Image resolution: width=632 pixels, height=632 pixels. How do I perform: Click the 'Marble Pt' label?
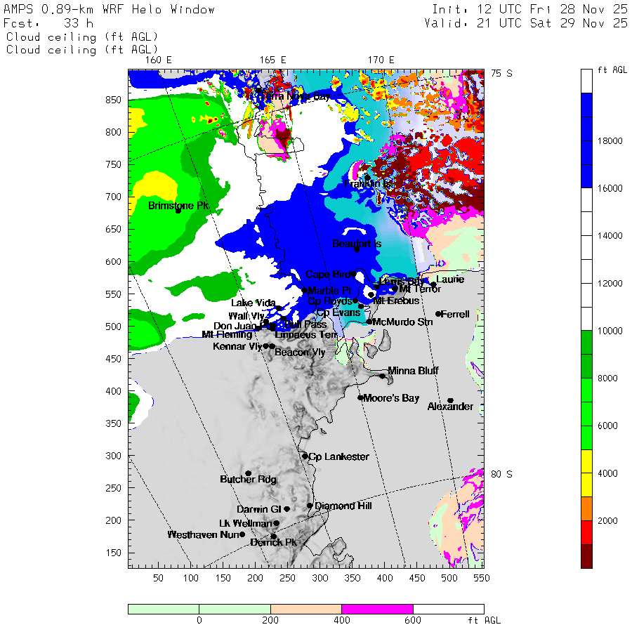[330, 291]
